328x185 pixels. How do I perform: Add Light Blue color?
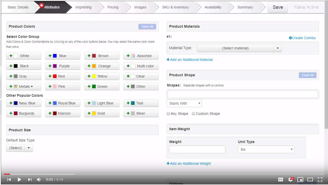(x=102, y=103)
